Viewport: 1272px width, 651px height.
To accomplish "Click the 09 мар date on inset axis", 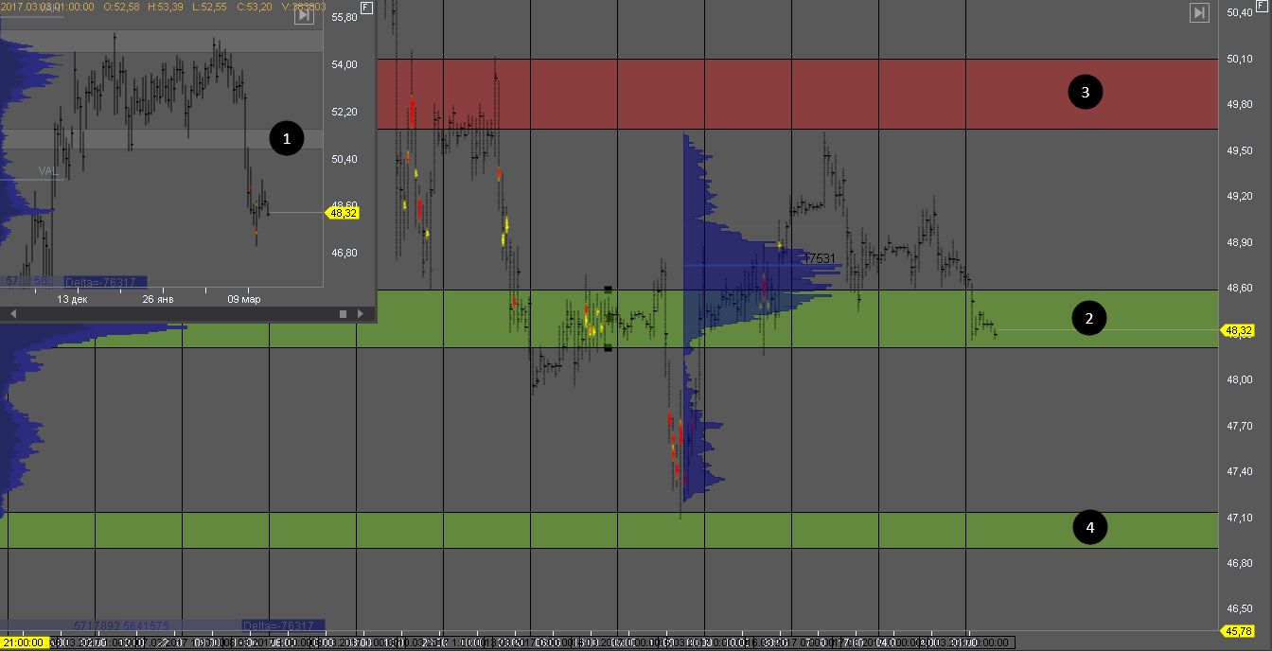I will [x=243, y=299].
